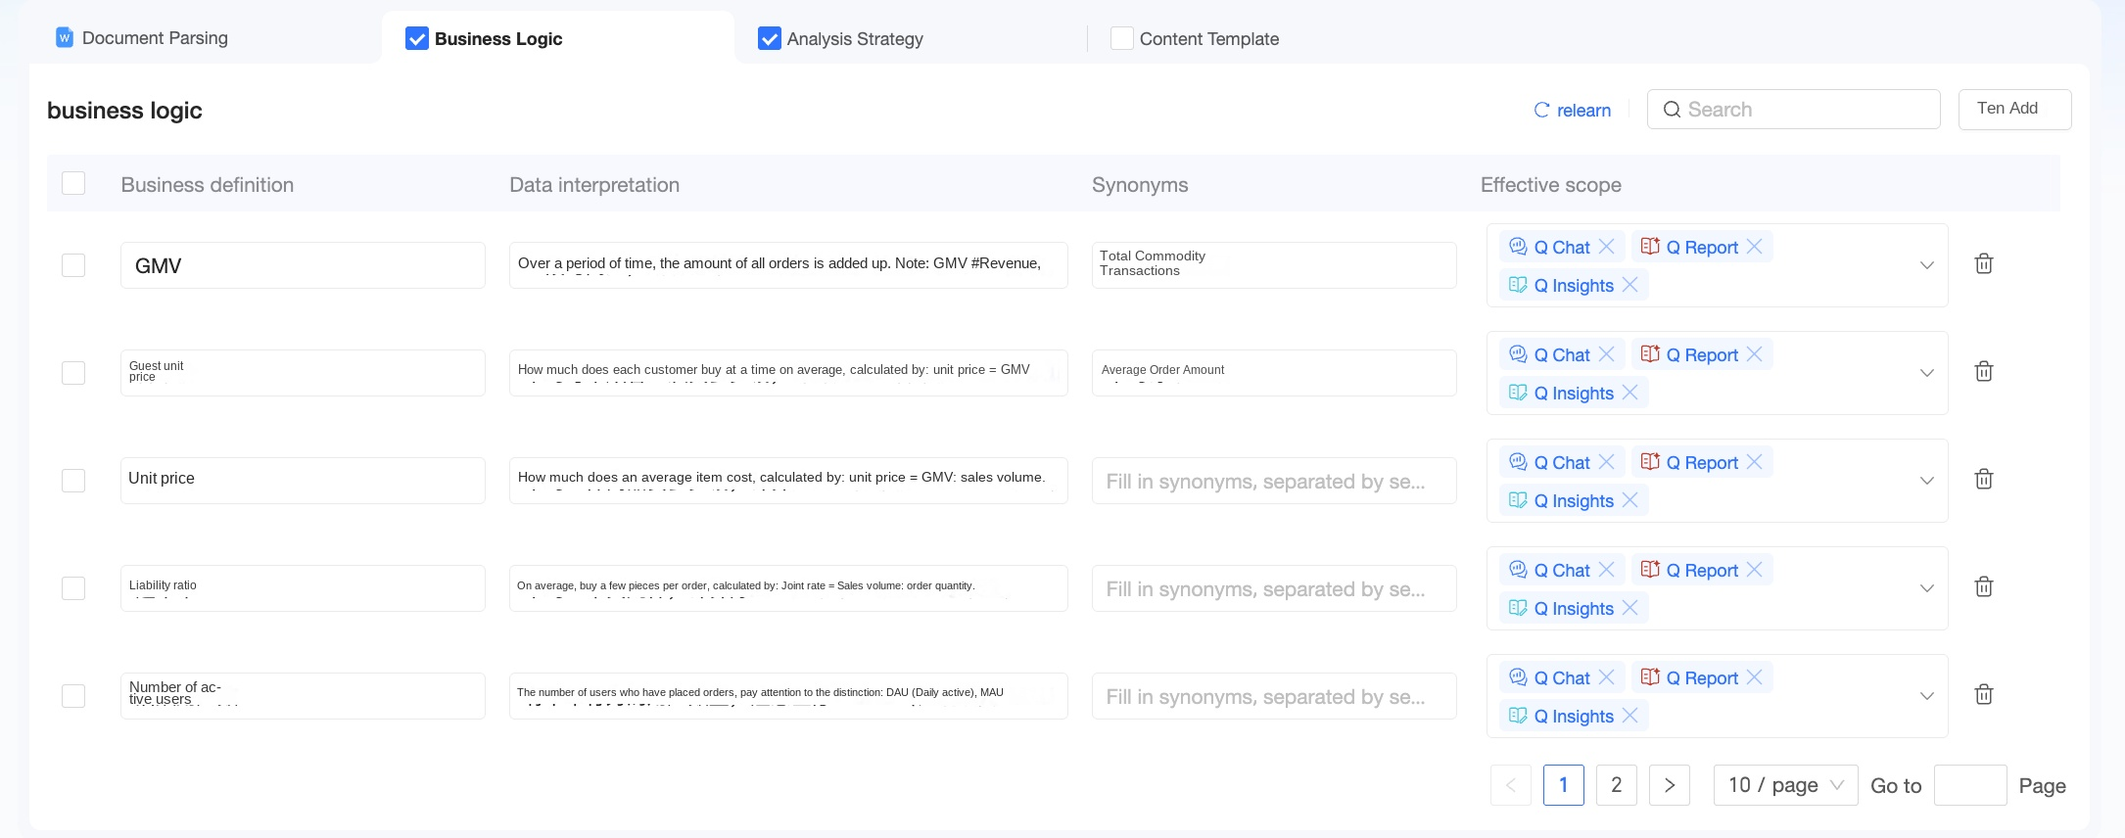Delete the GMV row with trash icon

(1984, 263)
